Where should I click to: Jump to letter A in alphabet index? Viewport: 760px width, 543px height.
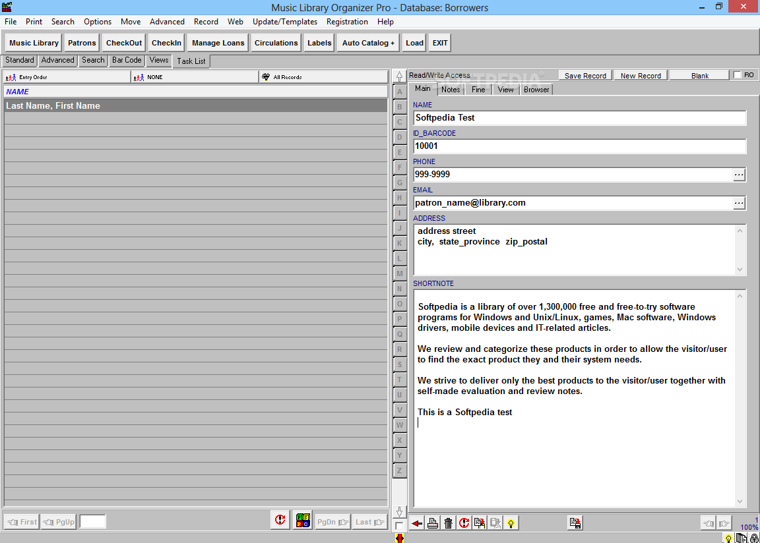pyautogui.click(x=399, y=92)
